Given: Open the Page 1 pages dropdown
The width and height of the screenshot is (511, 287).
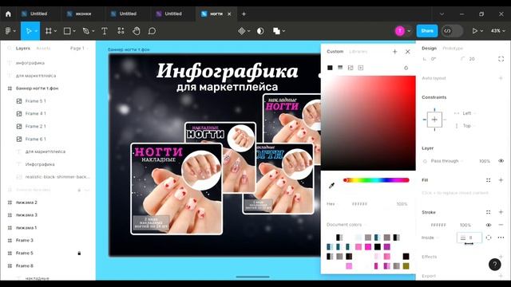Looking at the screenshot, I should click(79, 48).
